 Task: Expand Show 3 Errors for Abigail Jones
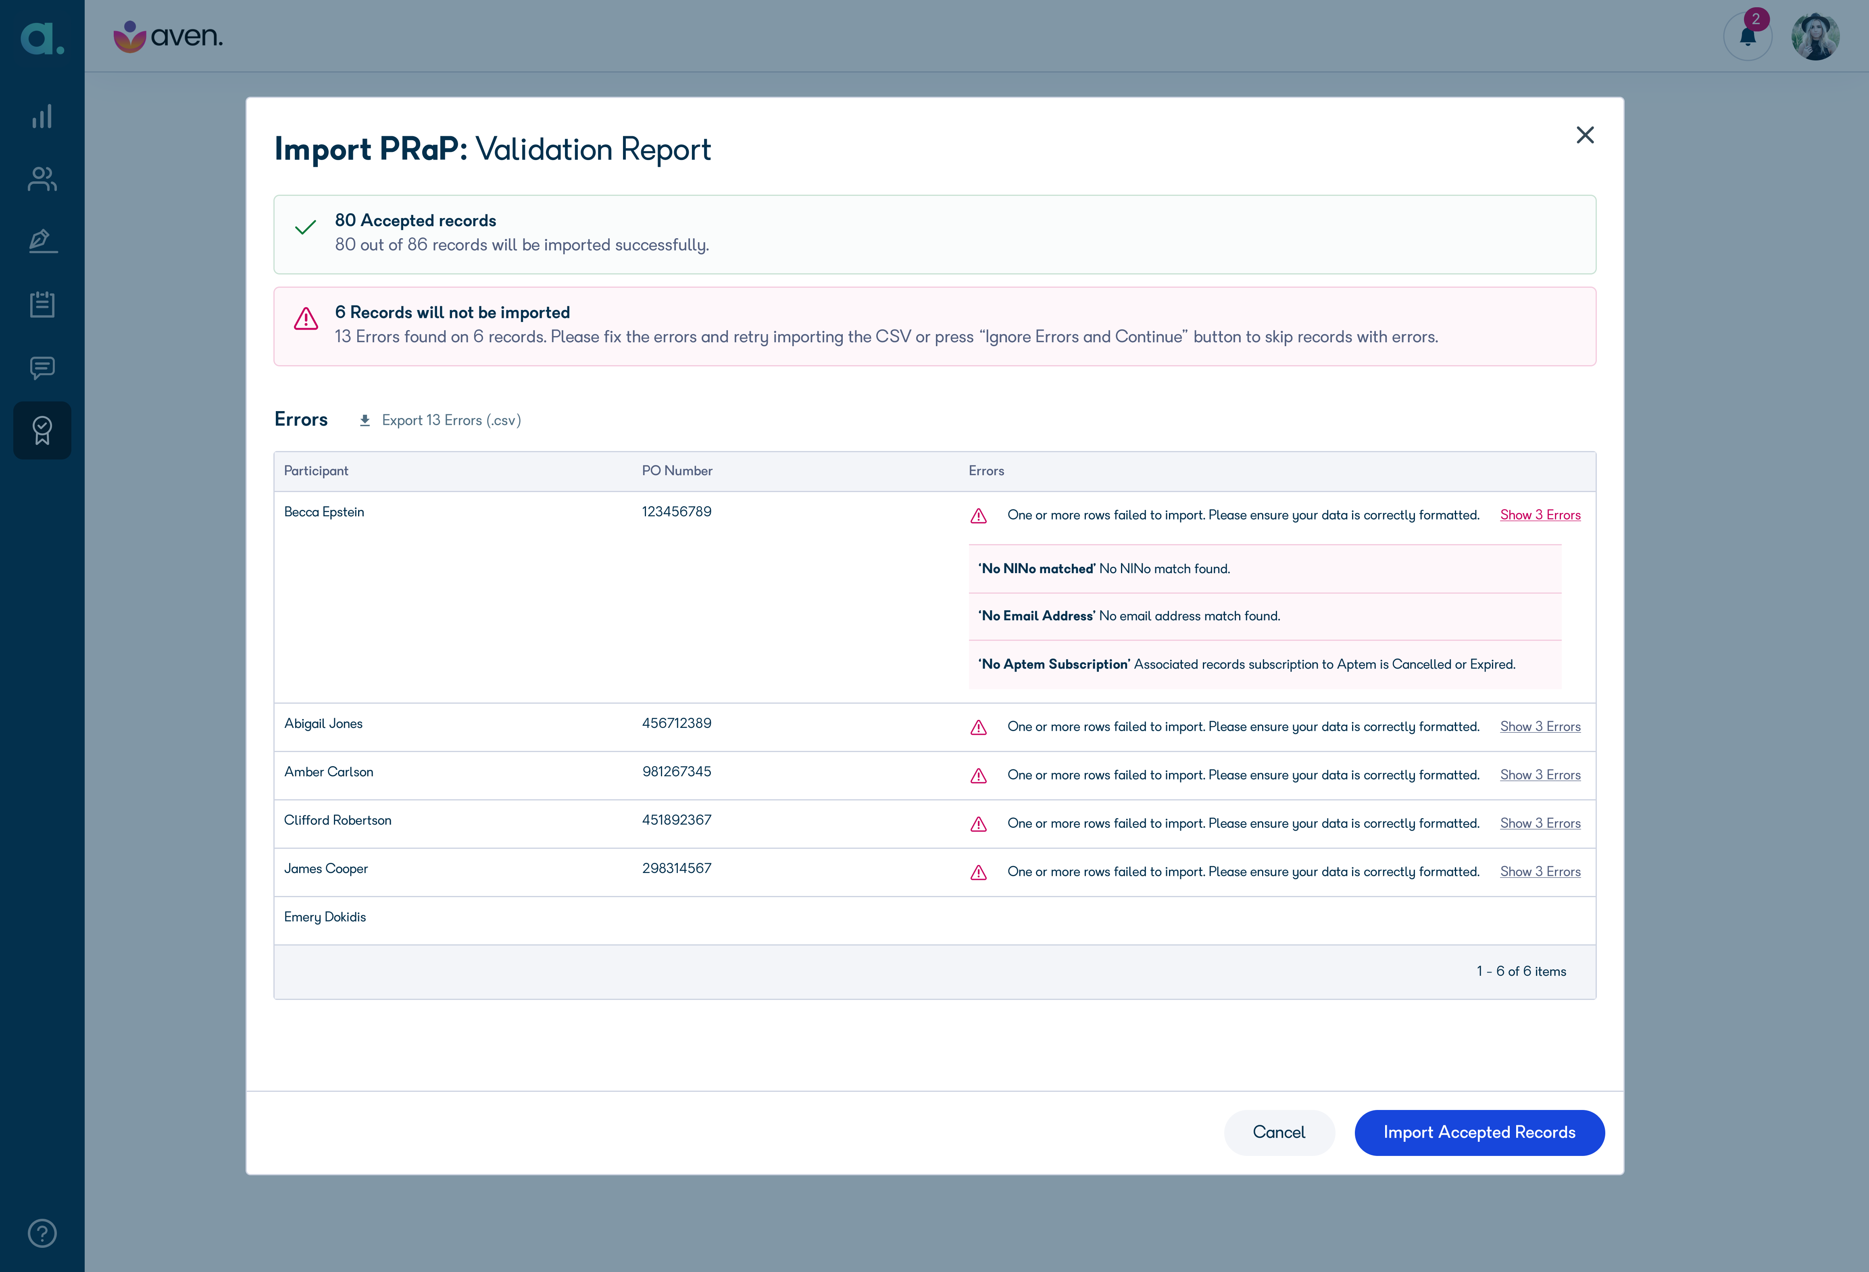[x=1540, y=726]
